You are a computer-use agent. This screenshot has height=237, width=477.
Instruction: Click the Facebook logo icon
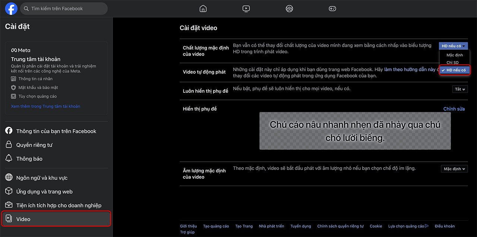11,9
